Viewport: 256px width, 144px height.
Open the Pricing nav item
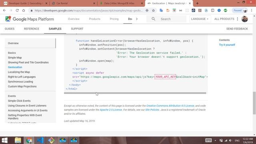114,19
